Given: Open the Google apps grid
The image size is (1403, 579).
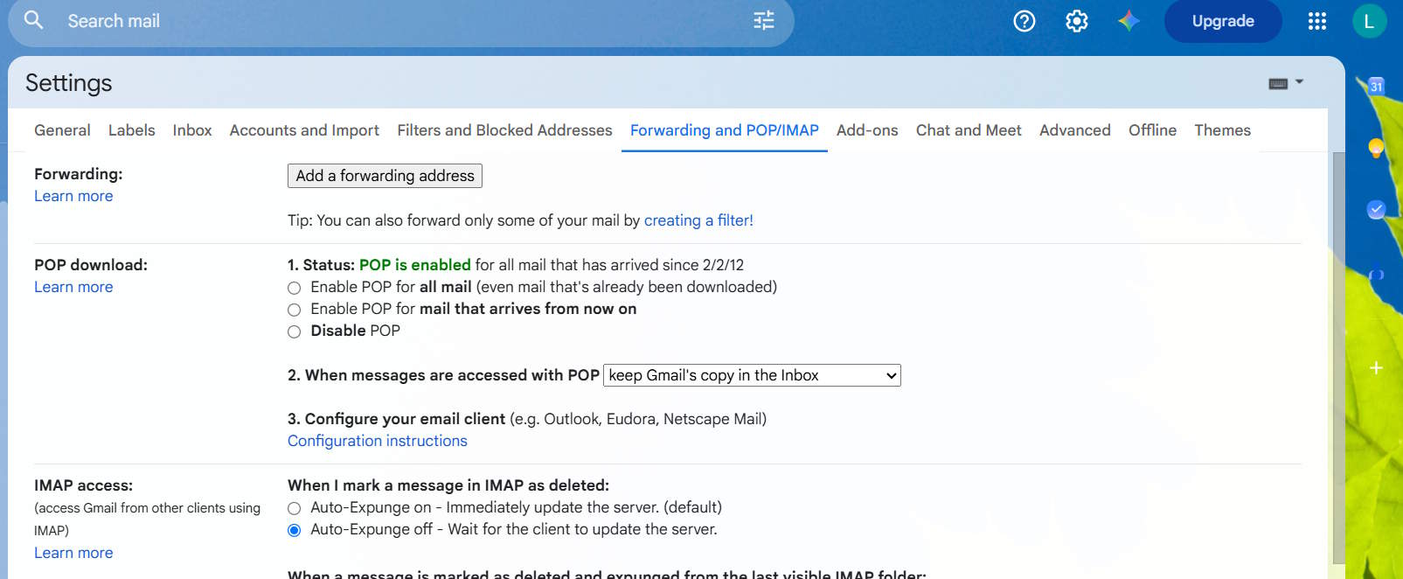Looking at the screenshot, I should (x=1317, y=21).
